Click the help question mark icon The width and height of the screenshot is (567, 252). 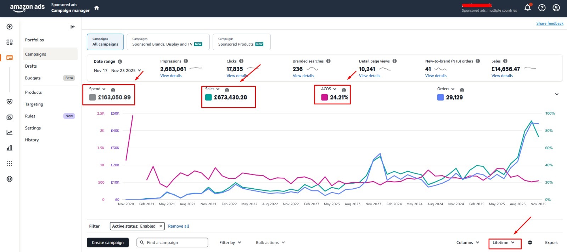[542, 8]
